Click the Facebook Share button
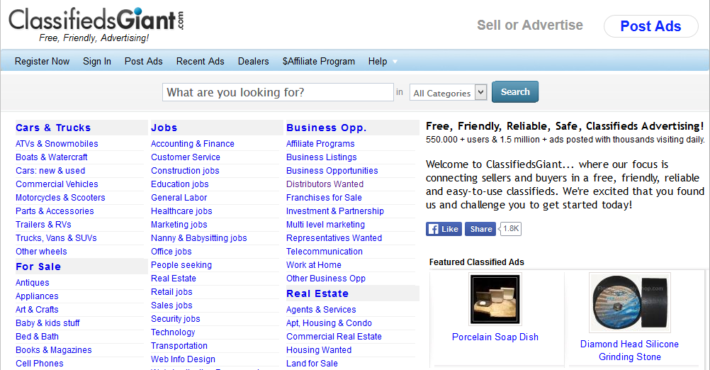This screenshot has height=370, width=710. pyautogui.click(x=481, y=229)
